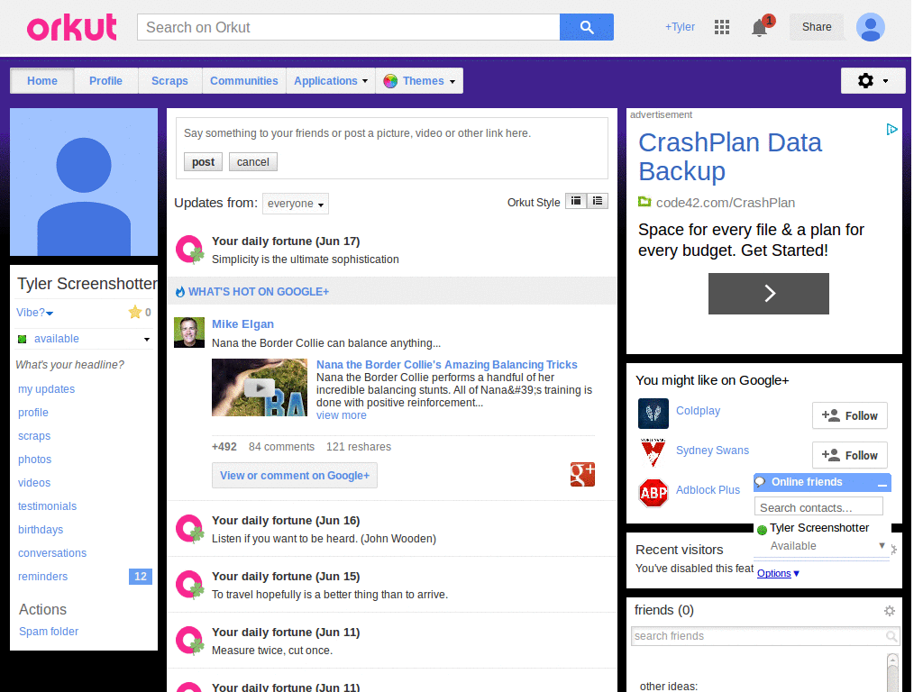Open the Communities tab

click(243, 81)
